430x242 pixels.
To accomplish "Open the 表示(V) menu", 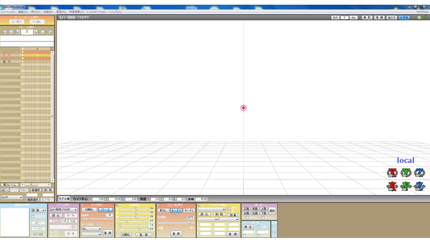I will [x=36, y=12].
